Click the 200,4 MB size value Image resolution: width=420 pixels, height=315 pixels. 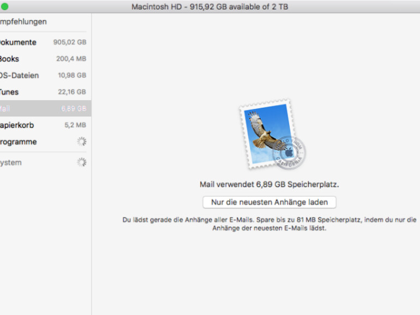tap(71, 59)
